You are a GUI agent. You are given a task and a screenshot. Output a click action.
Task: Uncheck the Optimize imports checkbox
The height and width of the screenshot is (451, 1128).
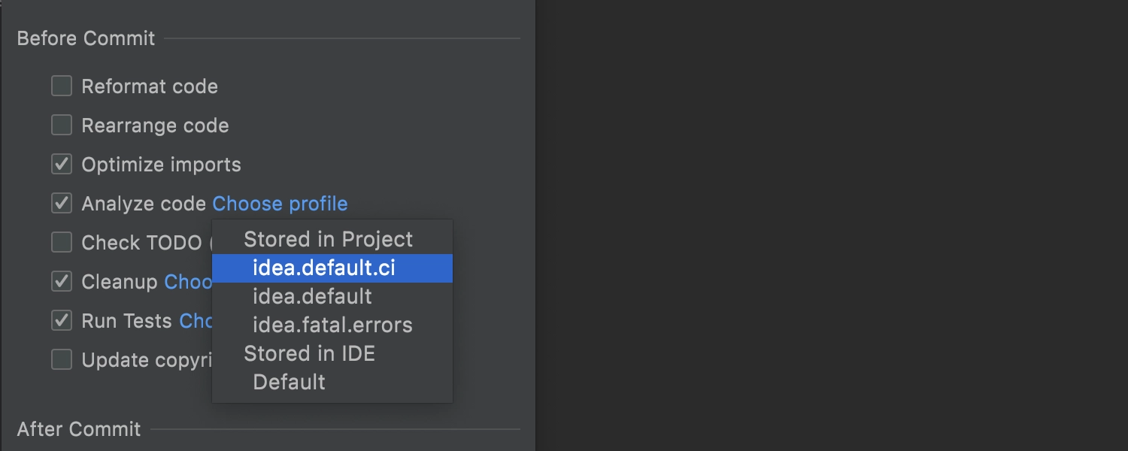[62, 165]
